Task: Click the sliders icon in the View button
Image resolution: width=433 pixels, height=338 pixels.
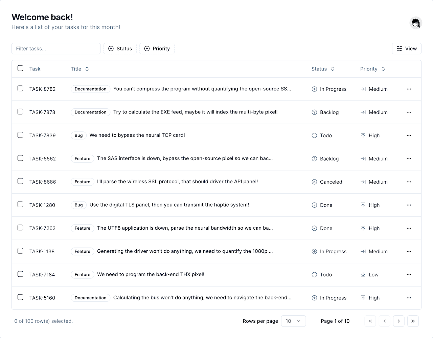Action: (x=399, y=48)
